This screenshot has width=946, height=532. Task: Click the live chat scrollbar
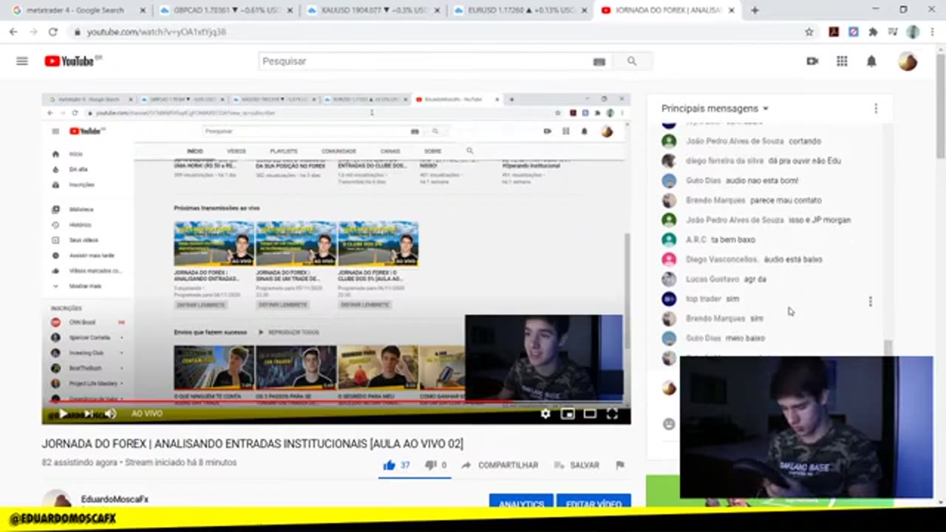coord(888,347)
